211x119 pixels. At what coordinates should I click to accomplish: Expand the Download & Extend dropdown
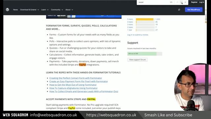pyautogui.click(x=29, y=10)
